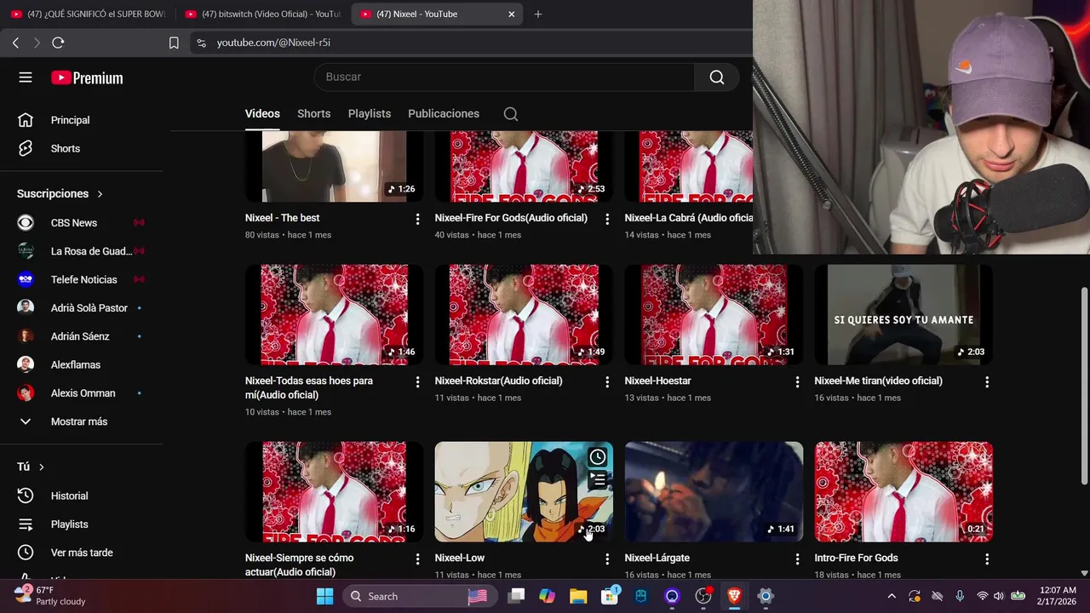This screenshot has height=613, width=1090.
Task: Open options menu for Nixeel-Low video
Action: (607, 559)
